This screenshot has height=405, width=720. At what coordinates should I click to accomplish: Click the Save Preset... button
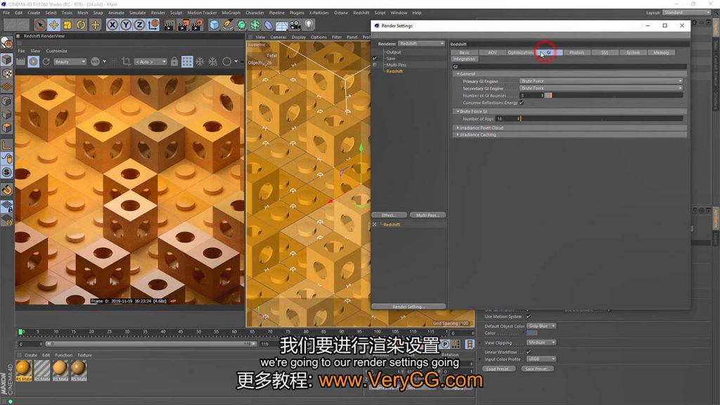click(x=537, y=368)
